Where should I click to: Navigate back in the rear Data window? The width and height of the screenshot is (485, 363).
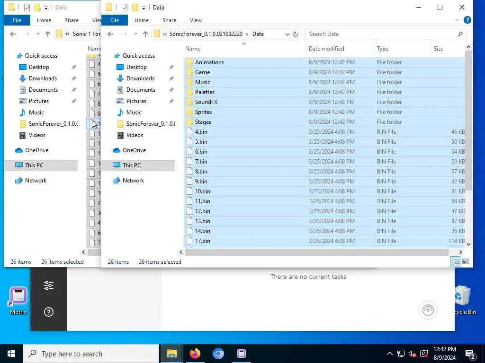point(13,34)
